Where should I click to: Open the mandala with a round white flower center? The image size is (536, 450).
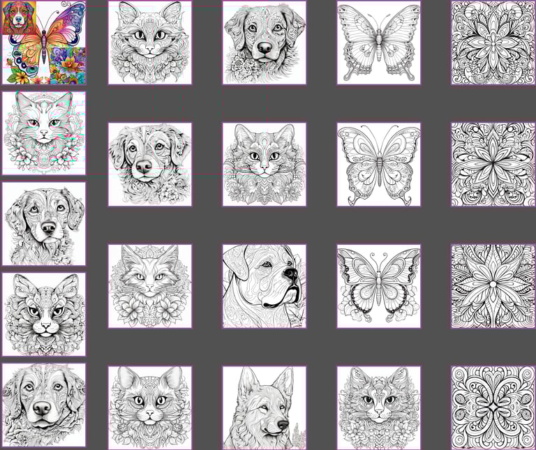493,286
